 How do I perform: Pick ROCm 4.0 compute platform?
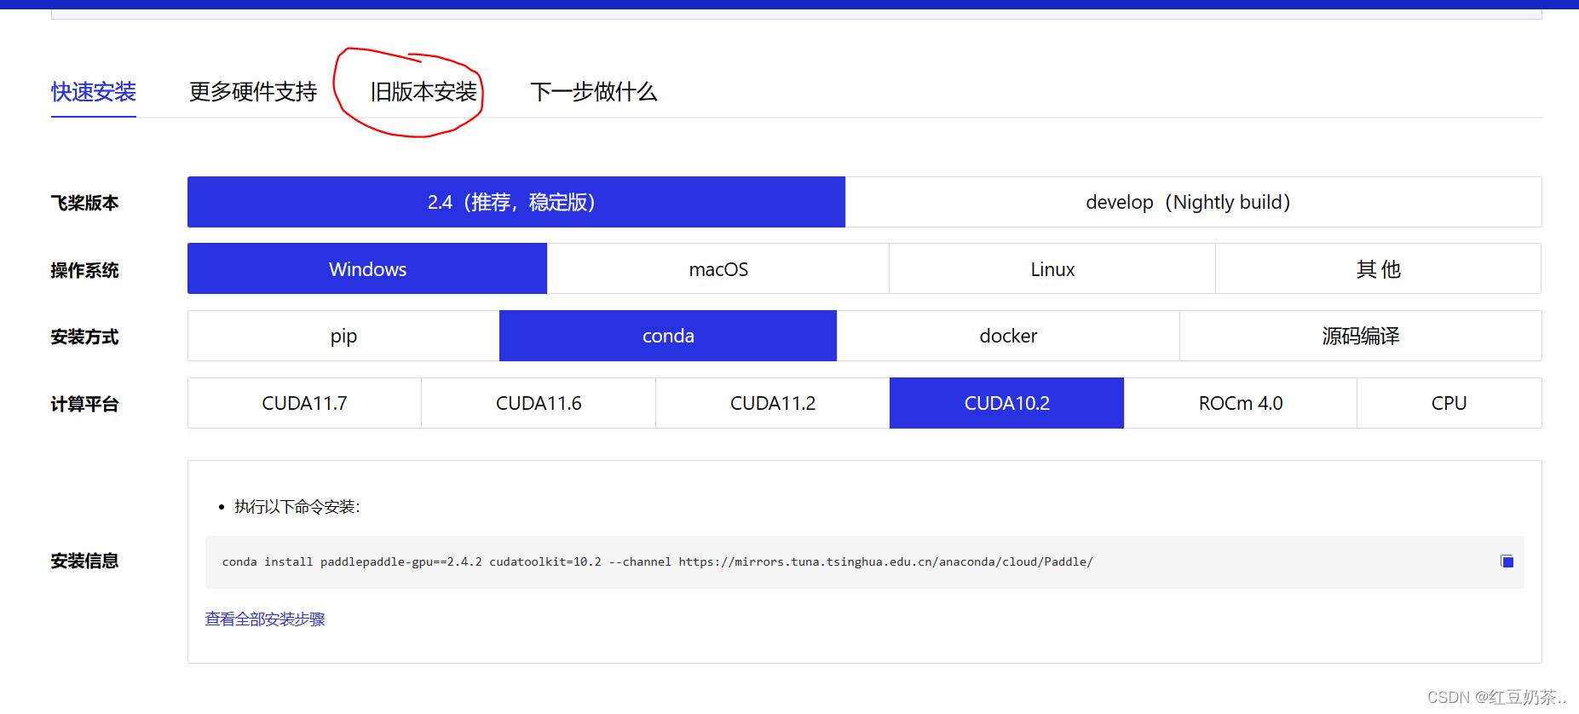1241,403
